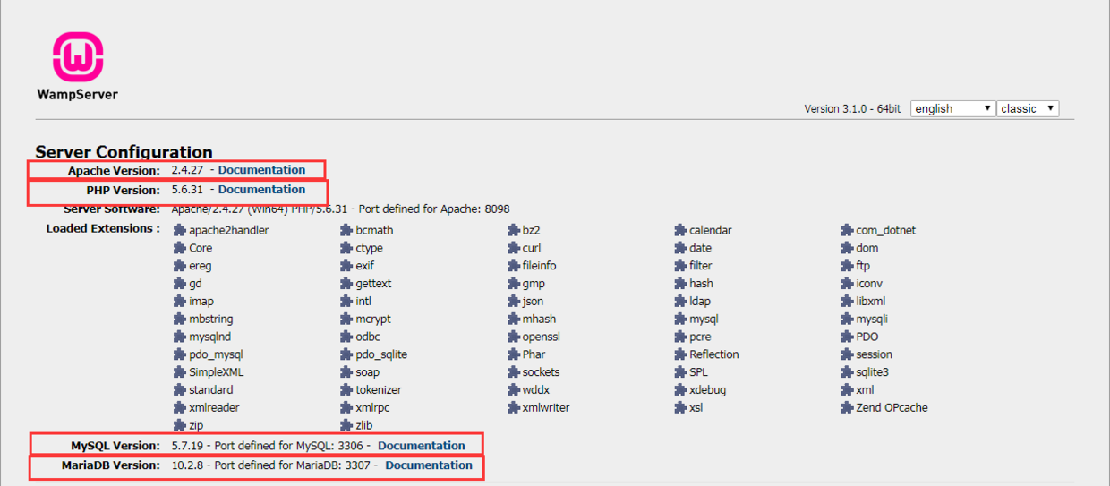
Task: Click the fileinfo extension name
Action: [x=540, y=266]
